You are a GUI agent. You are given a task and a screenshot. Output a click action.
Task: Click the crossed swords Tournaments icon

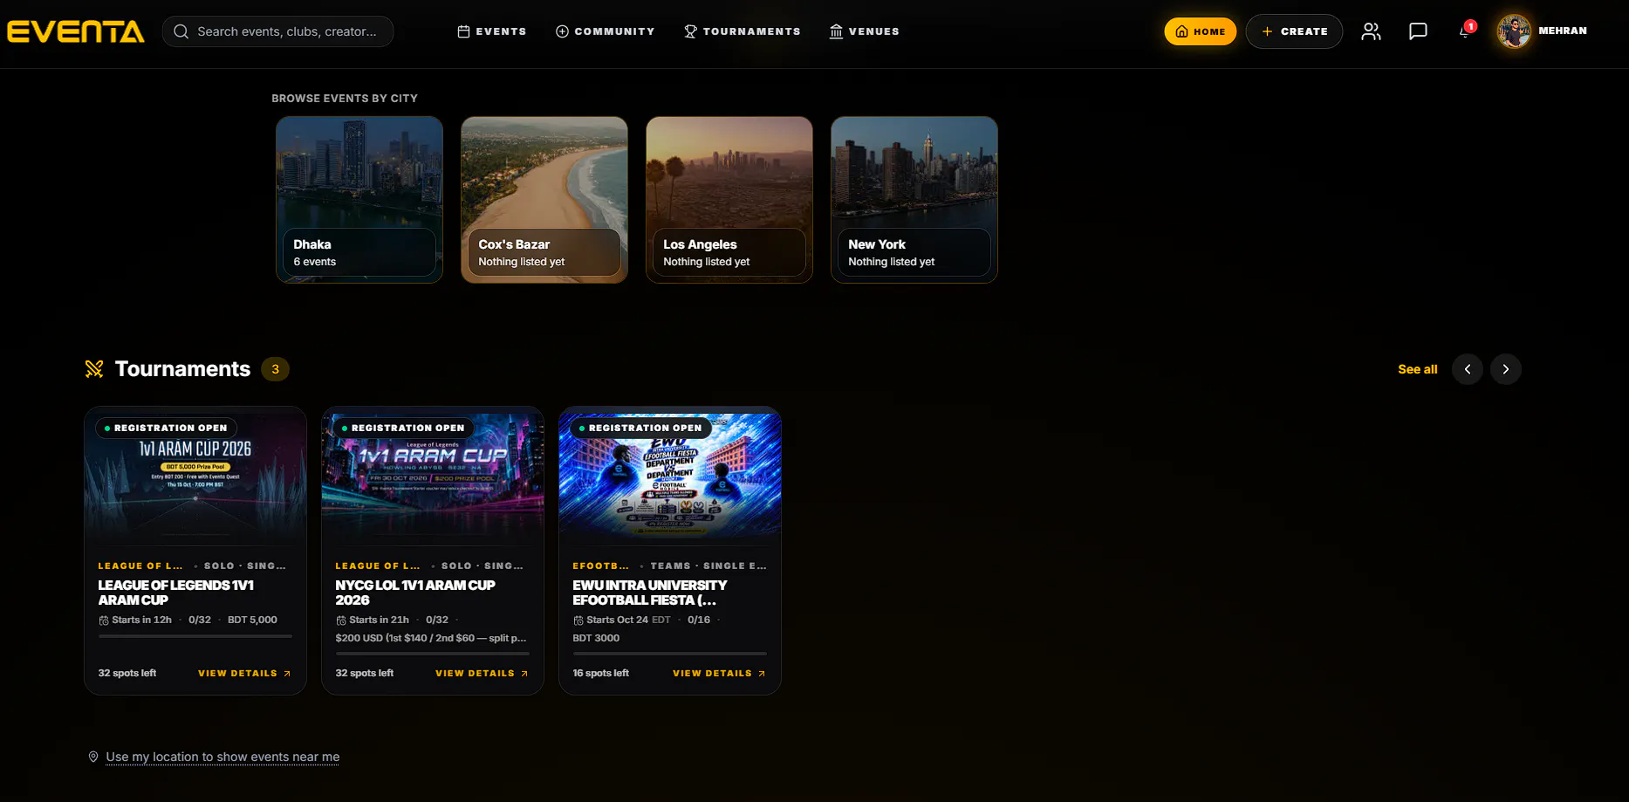94,369
